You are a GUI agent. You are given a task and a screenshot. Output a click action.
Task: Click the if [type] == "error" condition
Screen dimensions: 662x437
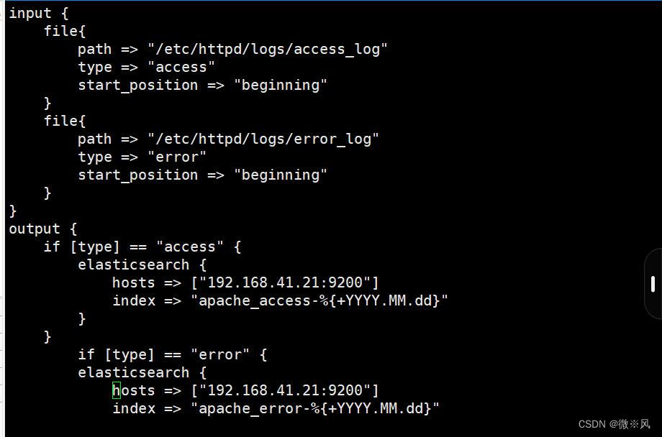(173, 354)
